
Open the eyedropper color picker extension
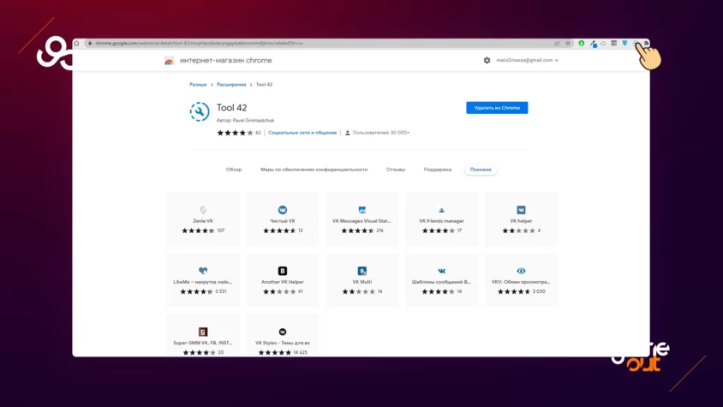tap(593, 44)
